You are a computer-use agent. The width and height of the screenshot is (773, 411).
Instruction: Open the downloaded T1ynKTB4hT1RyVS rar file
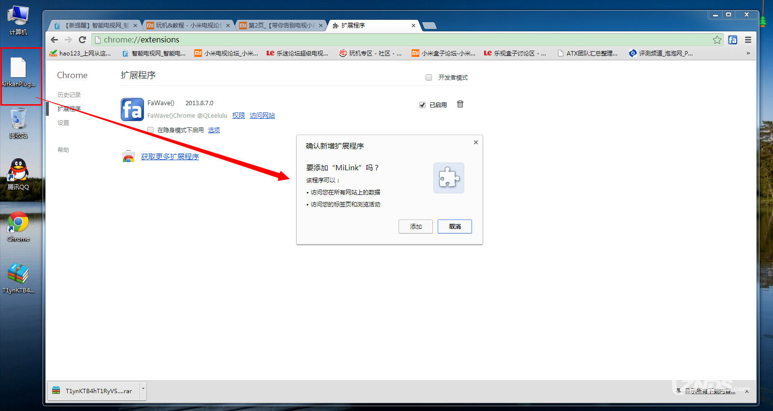tap(94, 391)
